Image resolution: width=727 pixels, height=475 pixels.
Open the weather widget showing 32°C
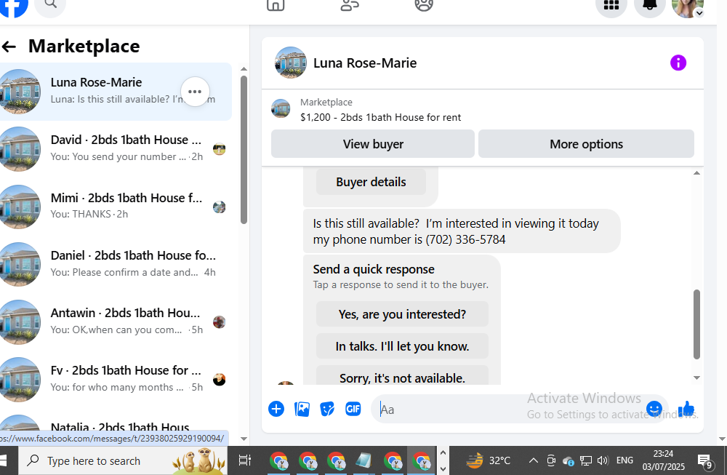(488, 460)
